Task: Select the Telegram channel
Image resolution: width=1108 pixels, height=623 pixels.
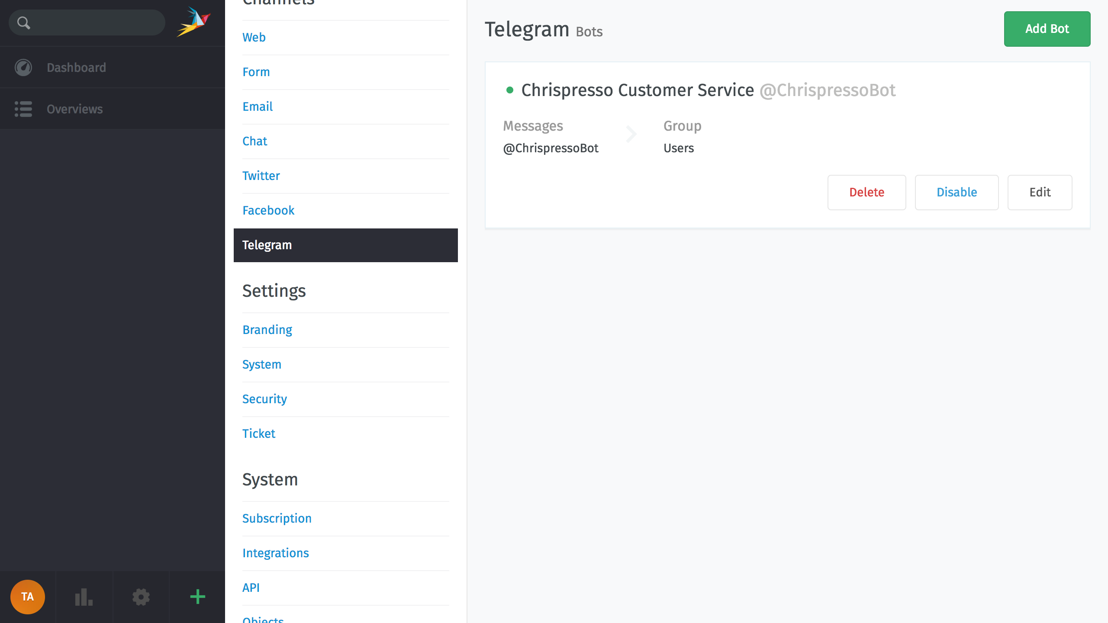Action: tap(267, 245)
